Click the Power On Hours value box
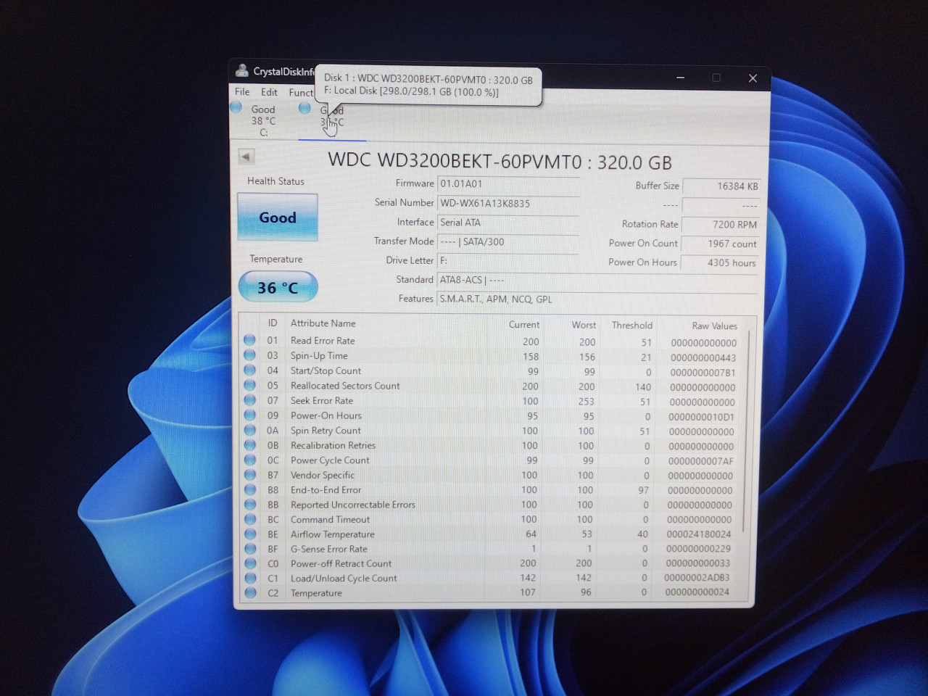Screen dimensions: 928x696 click(x=721, y=263)
